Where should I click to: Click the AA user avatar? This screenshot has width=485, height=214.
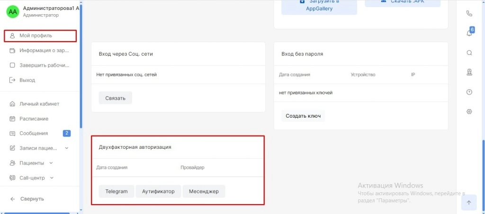point(12,12)
